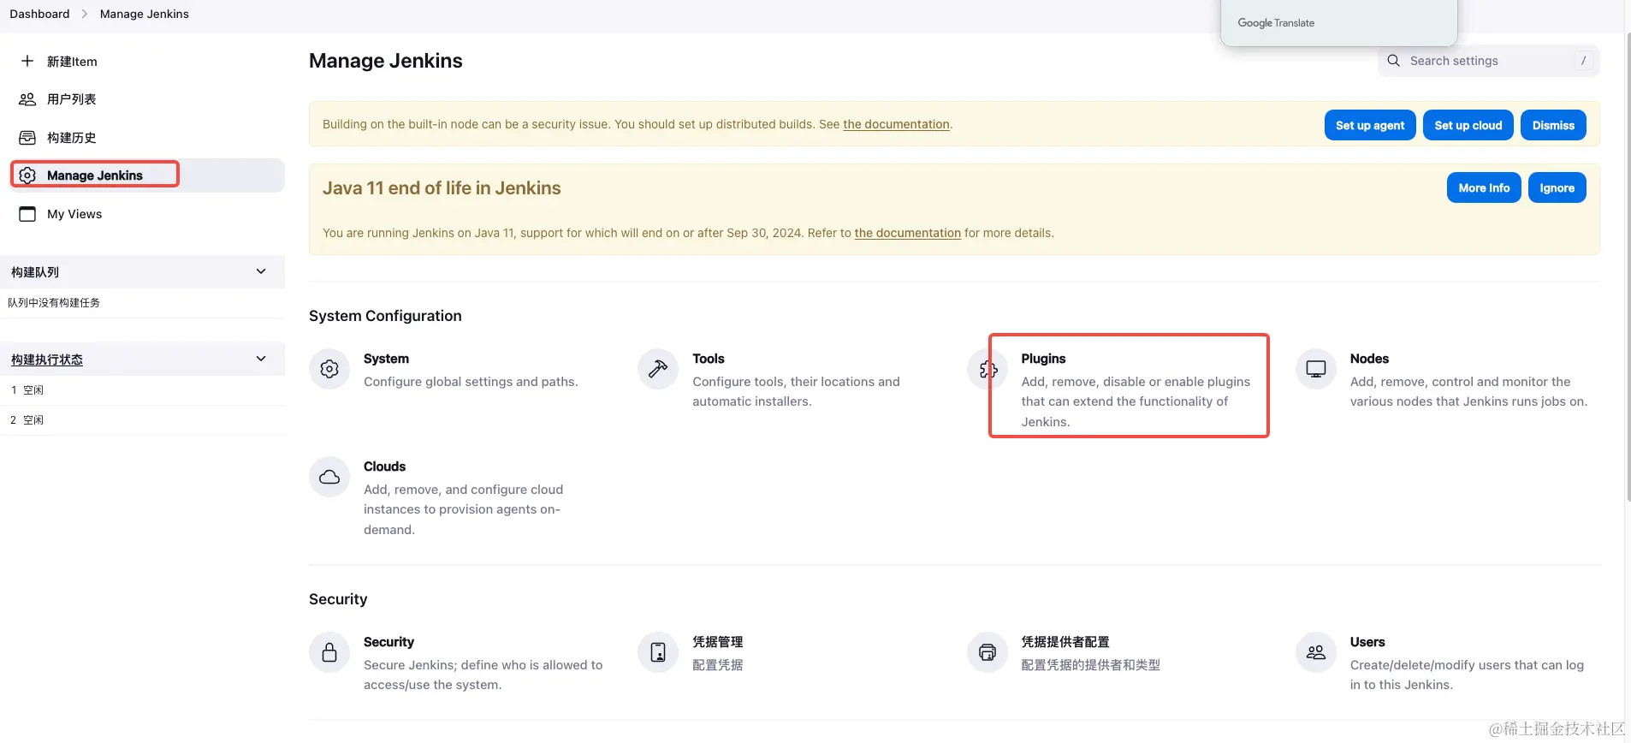Screen dimensions: 1631x743
Task: Collapse the 构建队列 panel chevron
Action: (261, 271)
